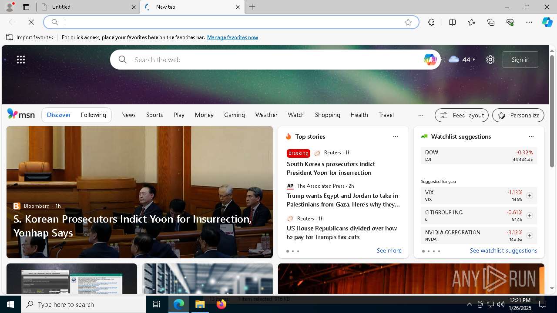Expand more MSN navigation categories ellipsis

(421, 115)
